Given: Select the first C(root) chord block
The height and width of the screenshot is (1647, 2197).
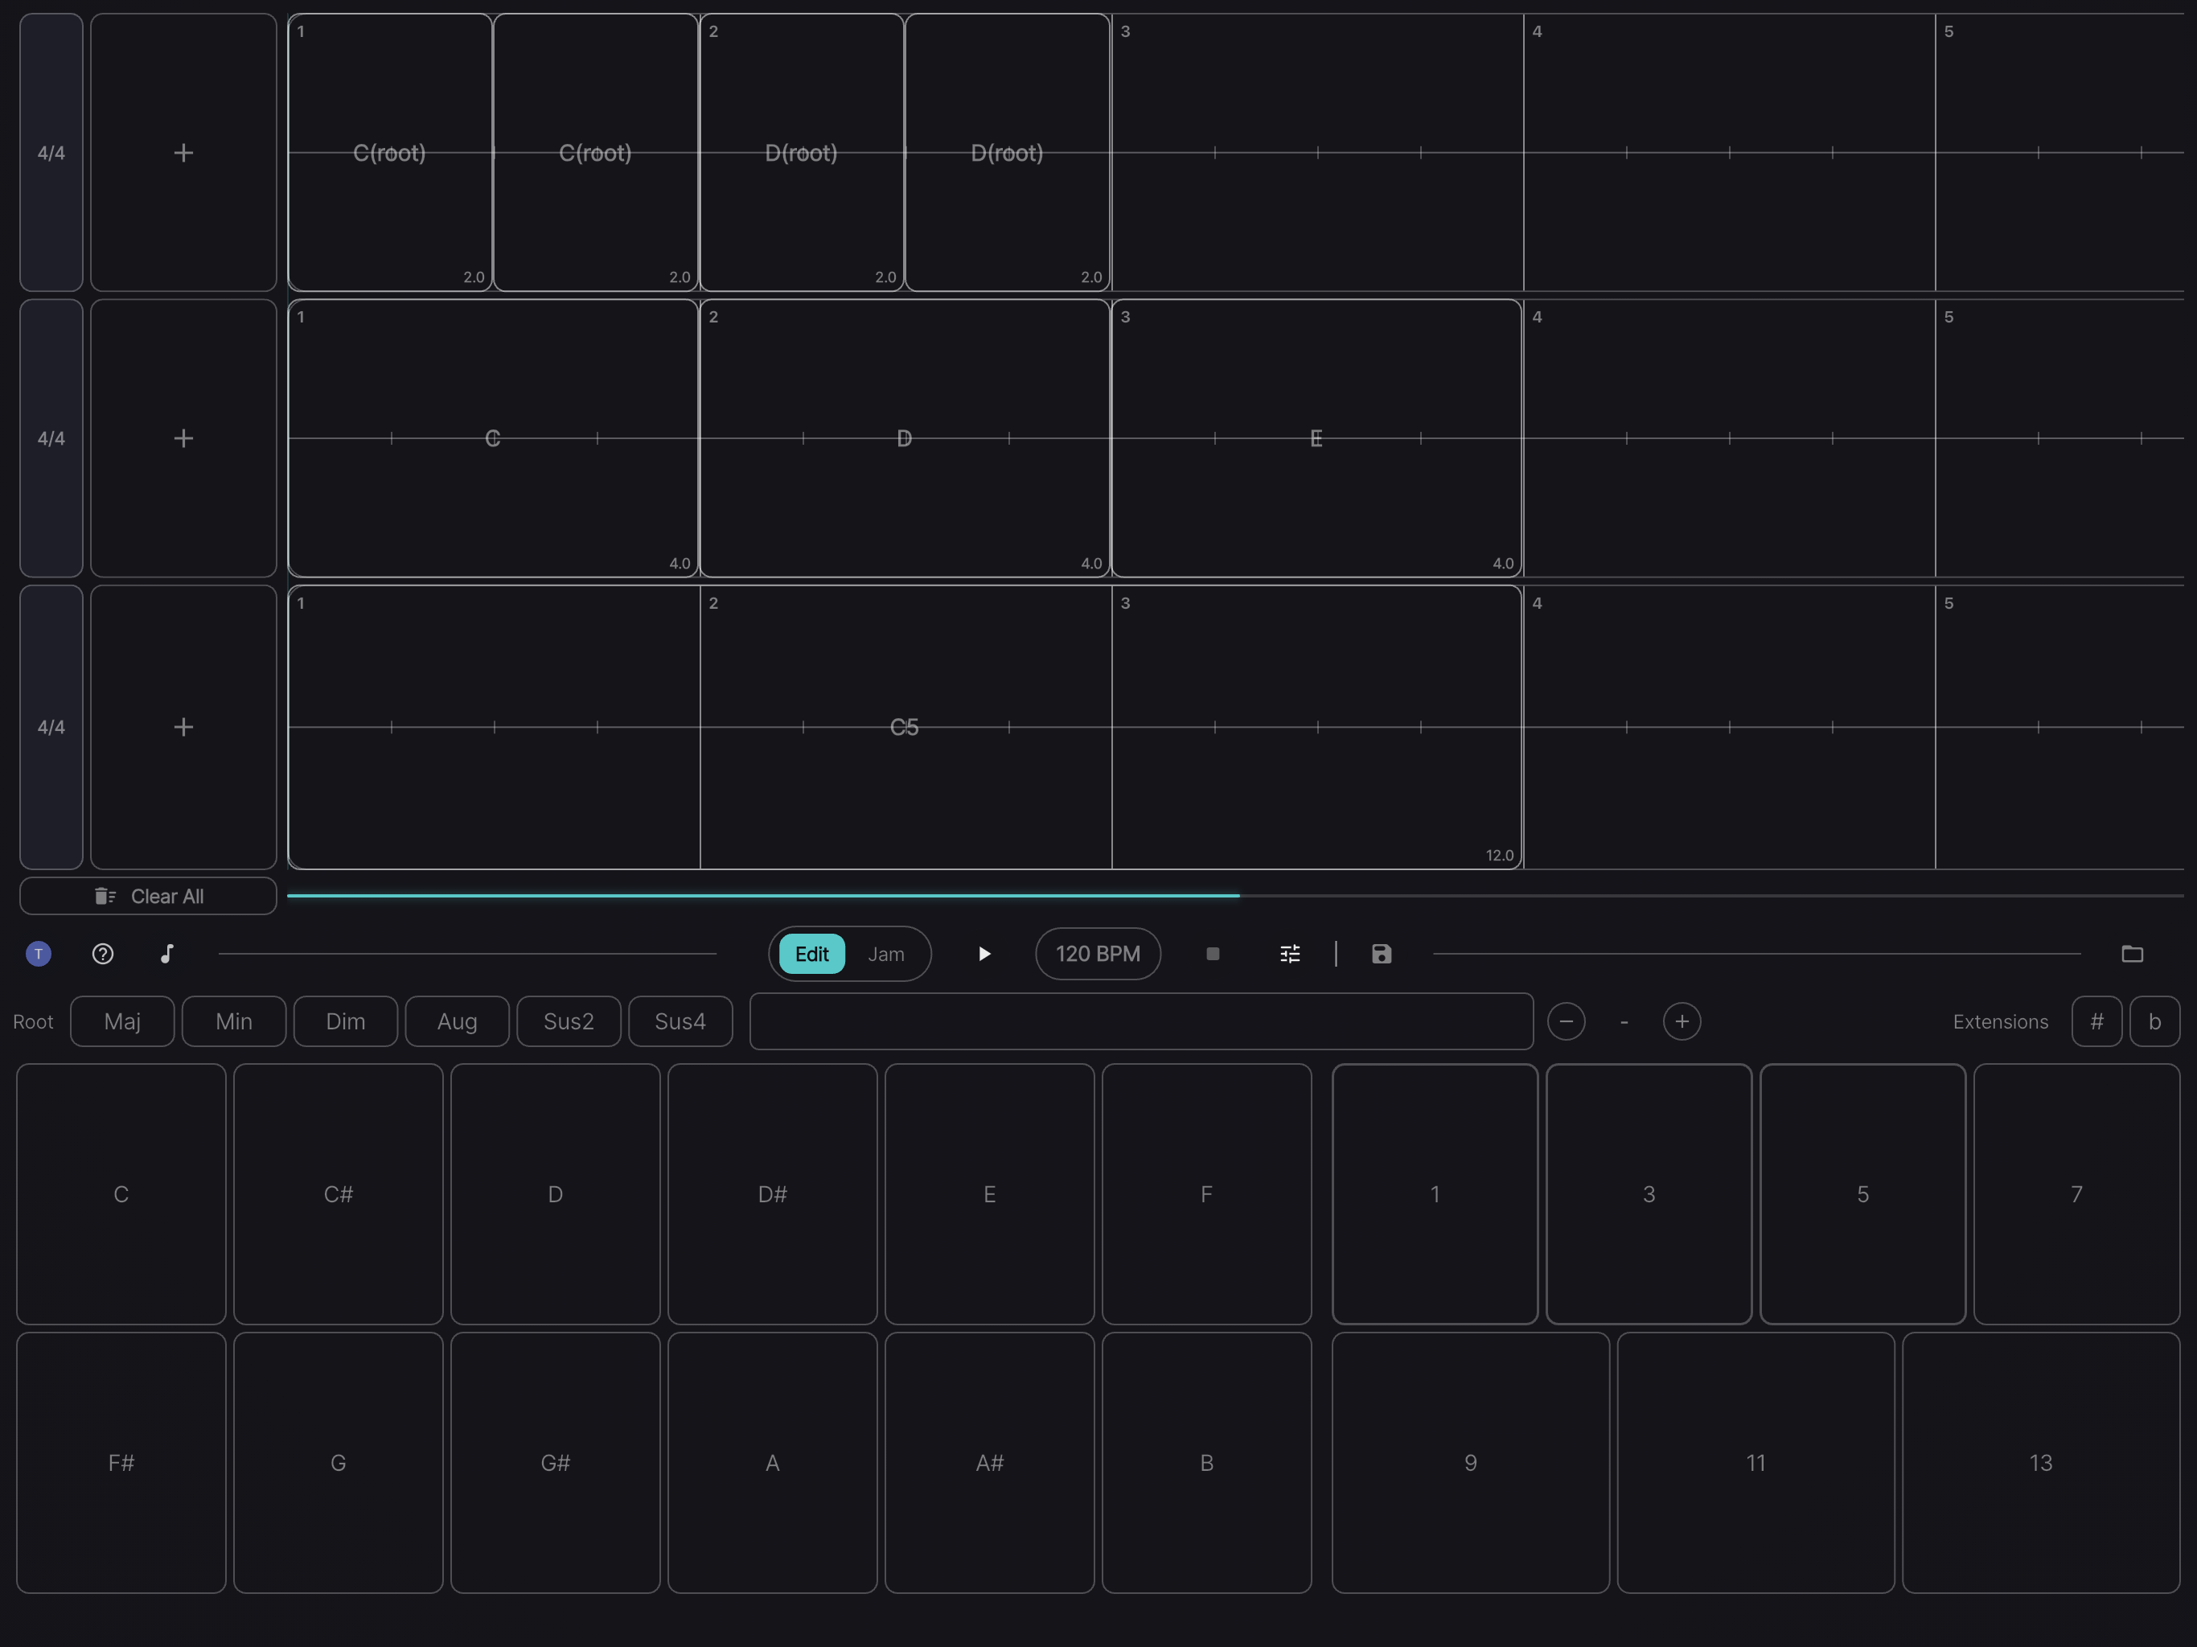Looking at the screenshot, I should (389, 152).
